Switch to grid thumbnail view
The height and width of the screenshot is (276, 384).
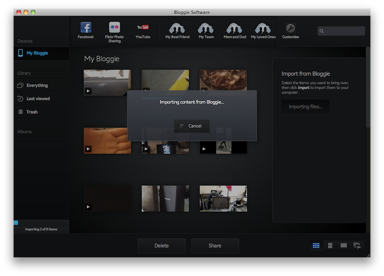(316, 245)
